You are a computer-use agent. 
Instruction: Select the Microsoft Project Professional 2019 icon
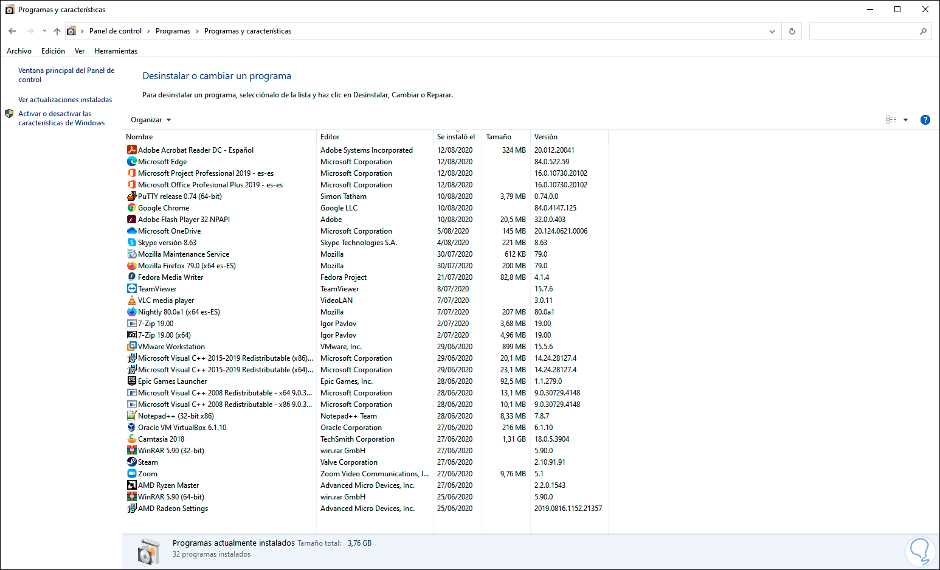(131, 173)
